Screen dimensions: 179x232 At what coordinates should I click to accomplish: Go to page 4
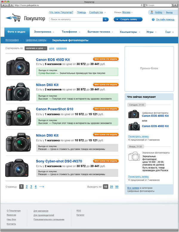click(36, 187)
